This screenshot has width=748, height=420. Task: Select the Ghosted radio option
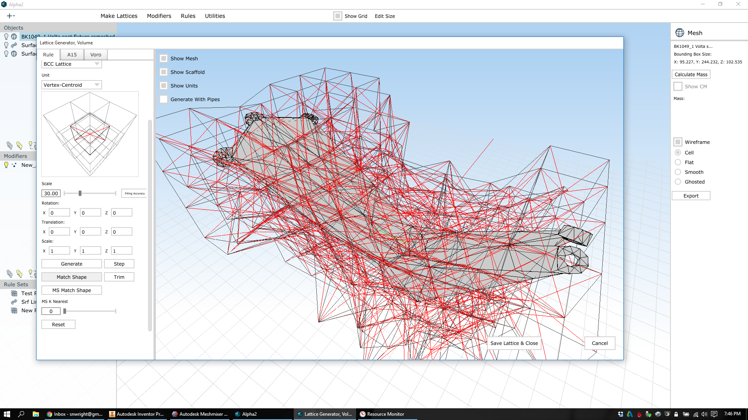[678, 182]
